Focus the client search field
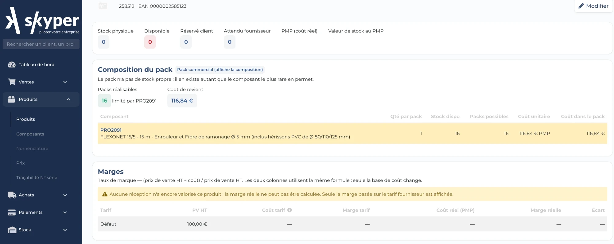This screenshot has width=614, height=244. tap(41, 44)
